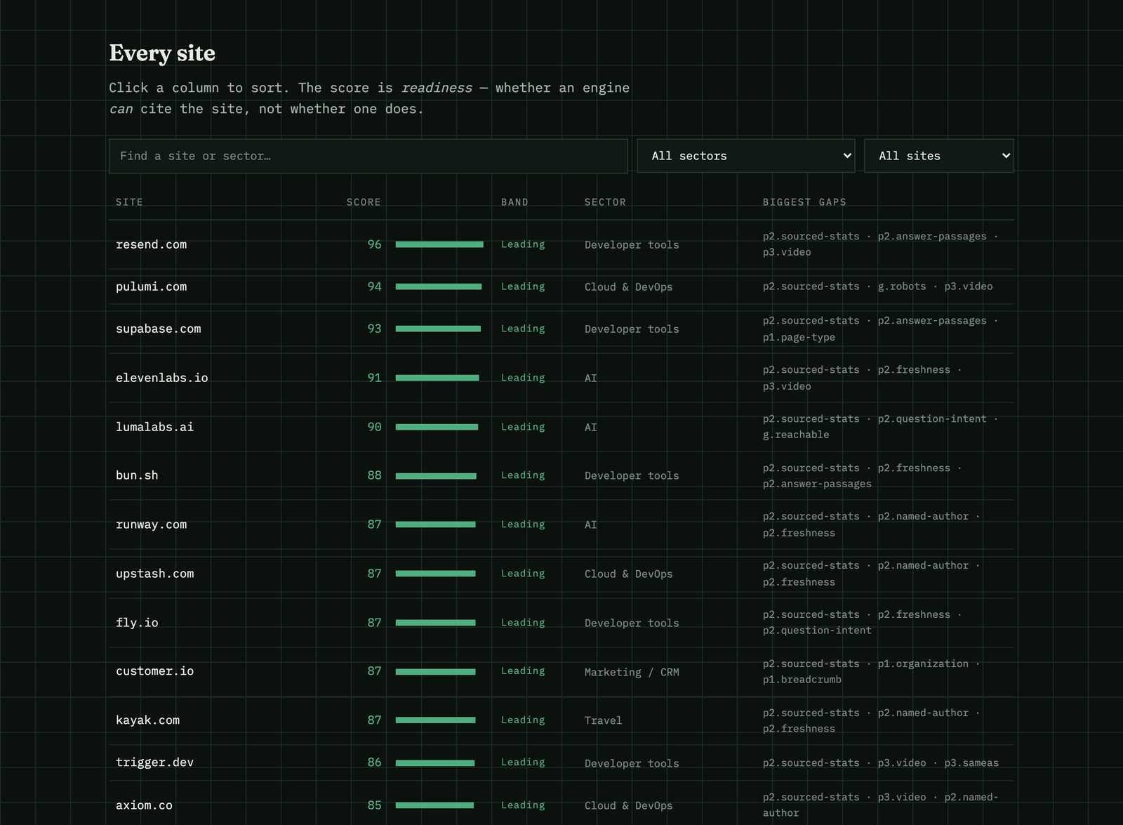Select the fly.io site name
1123x825 pixels.
click(x=137, y=623)
